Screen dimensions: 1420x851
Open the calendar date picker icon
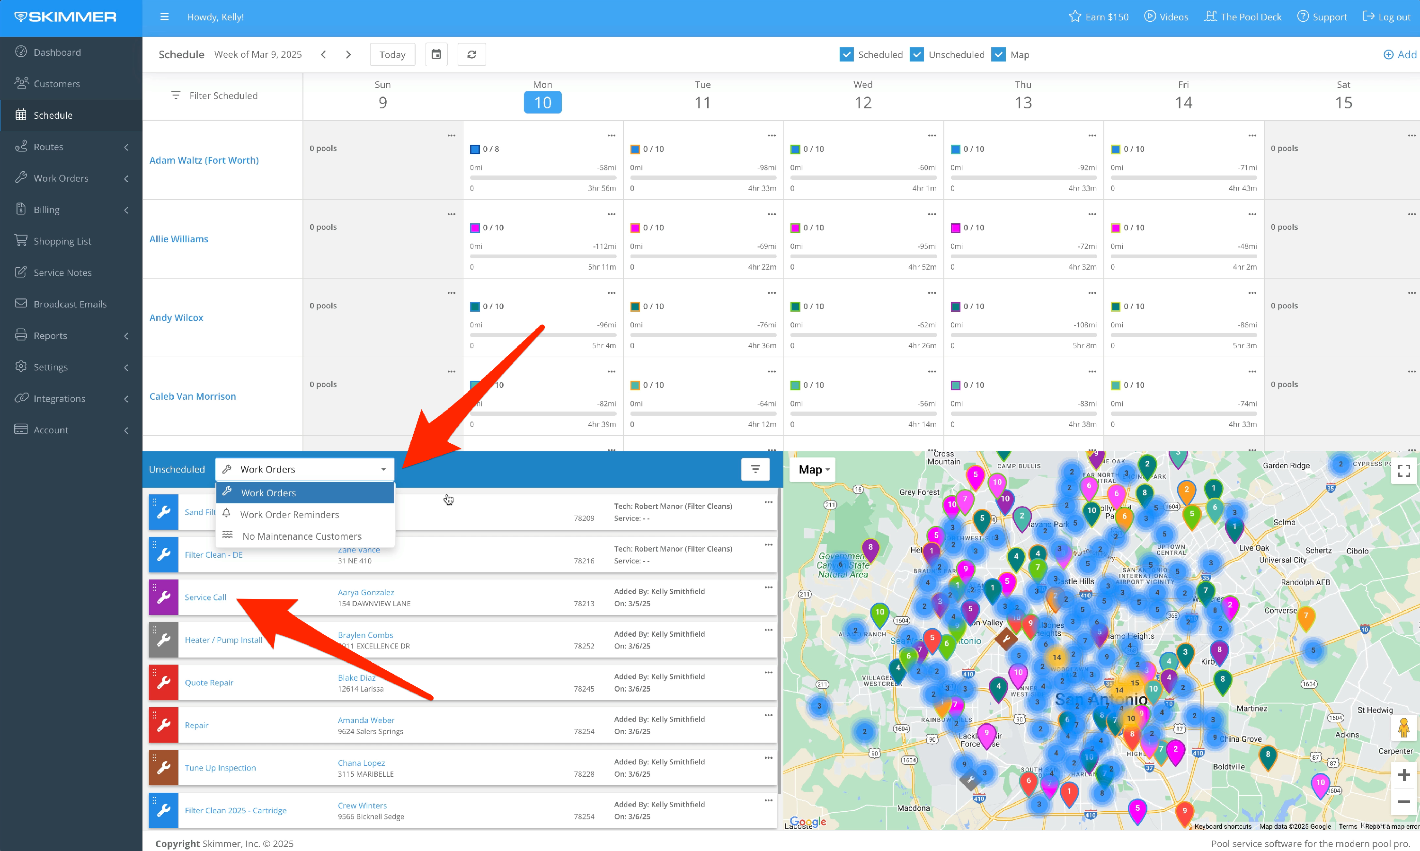pos(436,54)
